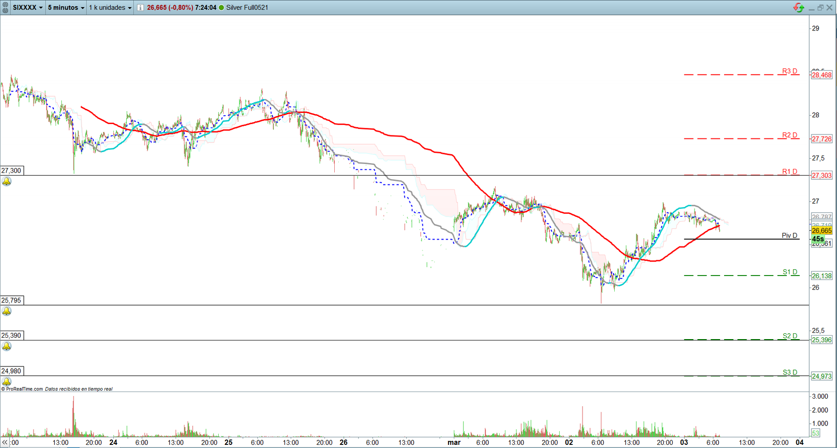The height and width of the screenshot is (448, 837).
Task: Click the Datos recibidos en tiempo real text
Action: point(79,389)
